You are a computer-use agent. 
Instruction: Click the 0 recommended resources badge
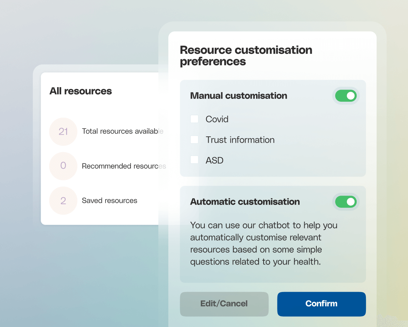coord(63,166)
